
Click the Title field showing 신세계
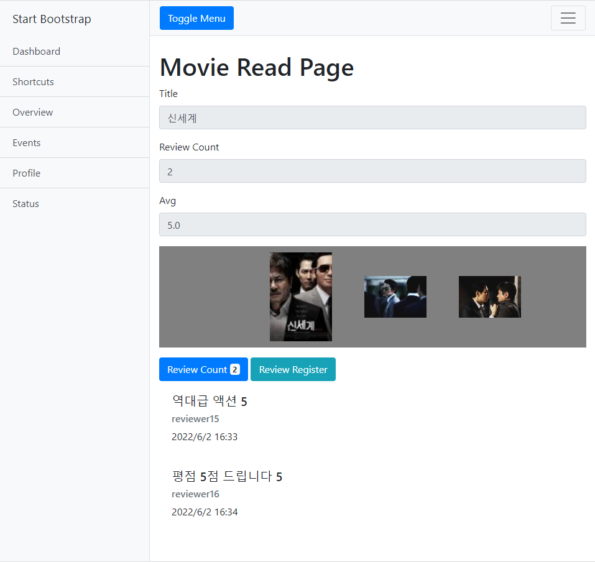click(x=372, y=117)
